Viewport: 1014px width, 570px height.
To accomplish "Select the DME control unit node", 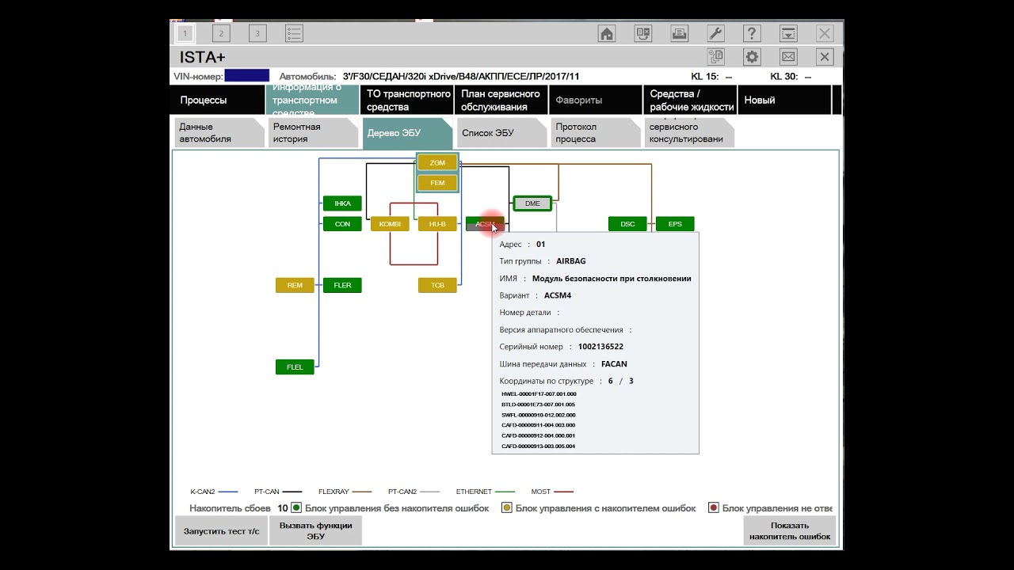I will [532, 203].
